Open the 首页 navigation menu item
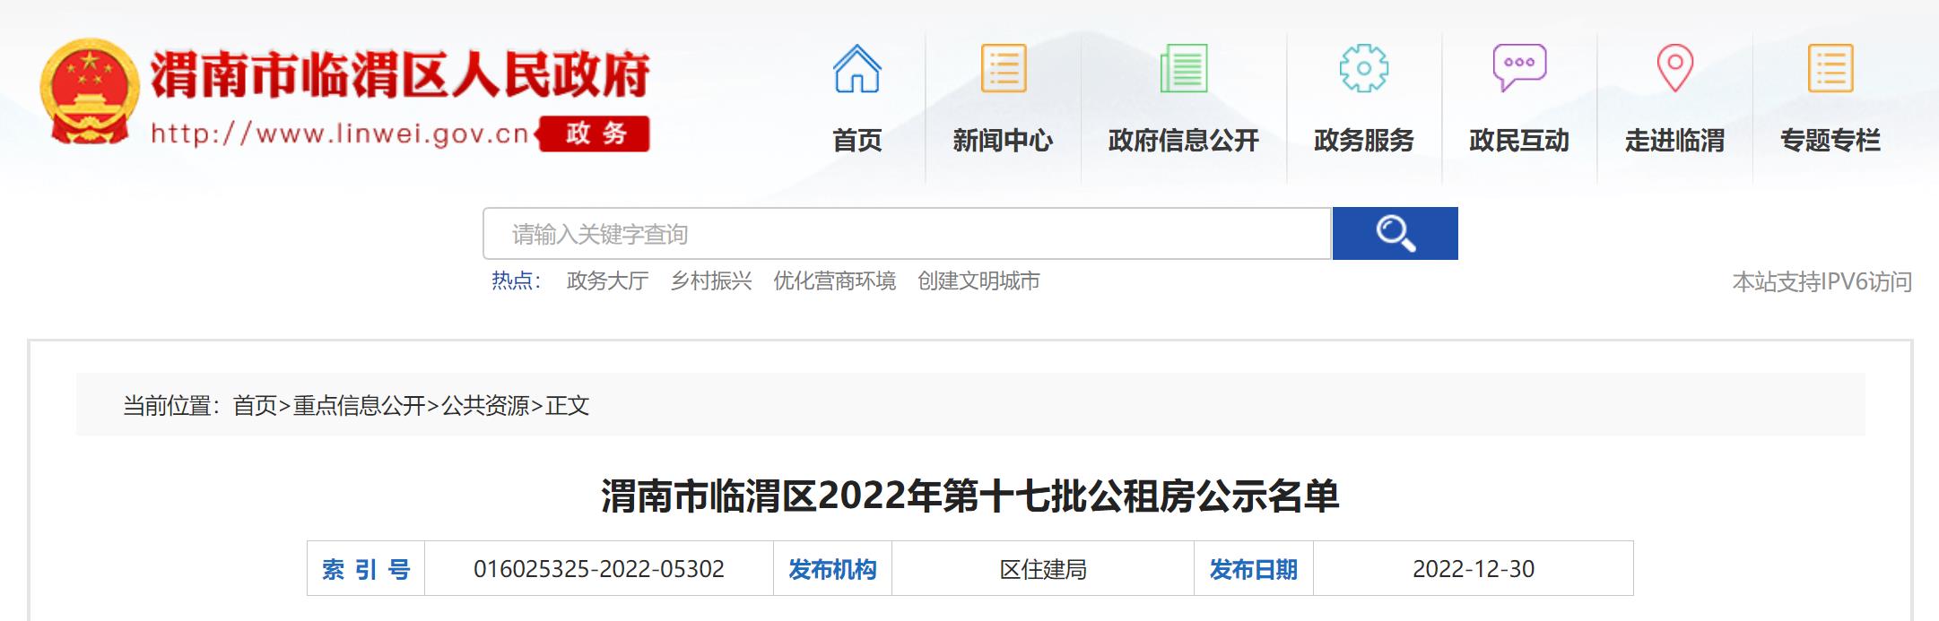The width and height of the screenshot is (1939, 621). coord(856,141)
